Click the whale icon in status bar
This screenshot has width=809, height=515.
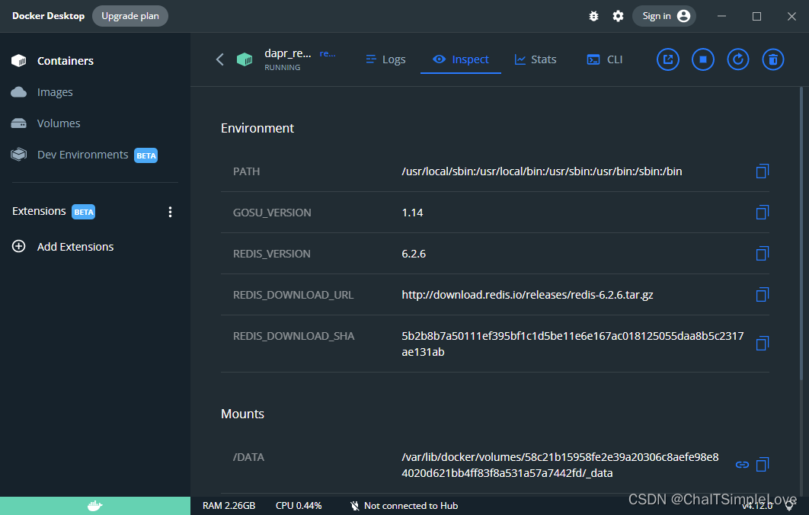pos(94,505)
